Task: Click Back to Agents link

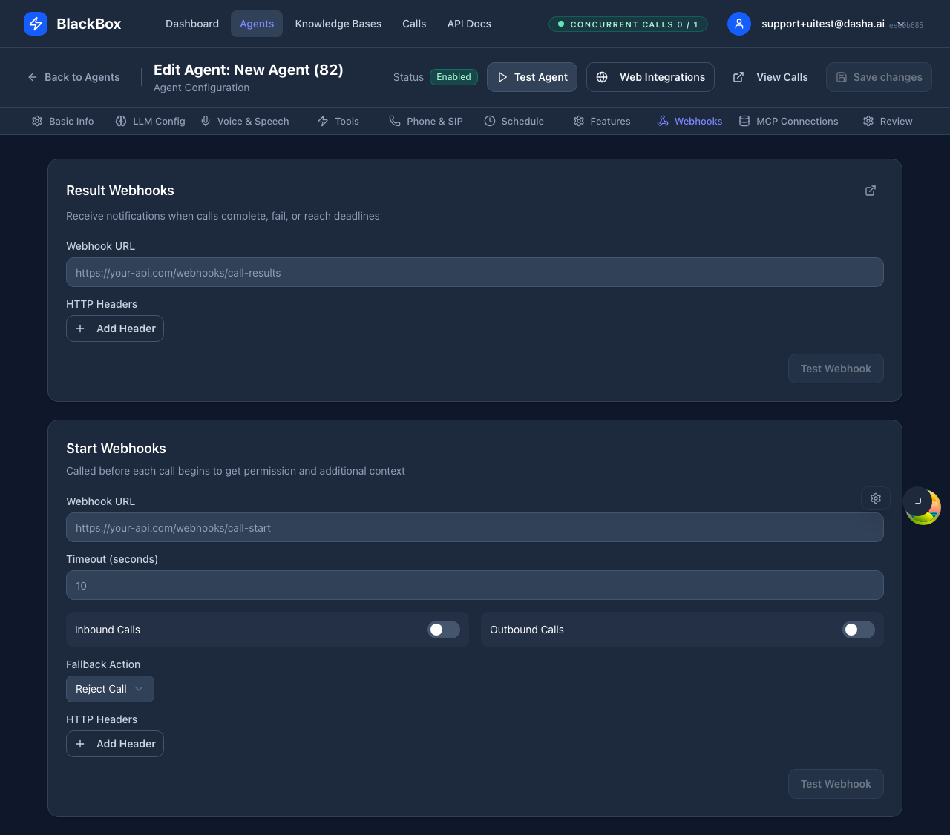Action: pyautogui.click(x=73, y=77)
